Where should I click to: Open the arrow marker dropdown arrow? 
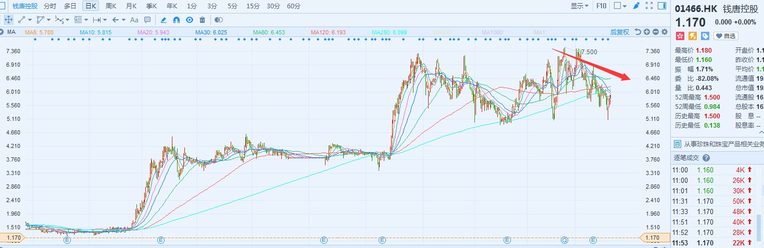[x=123, y=20]
